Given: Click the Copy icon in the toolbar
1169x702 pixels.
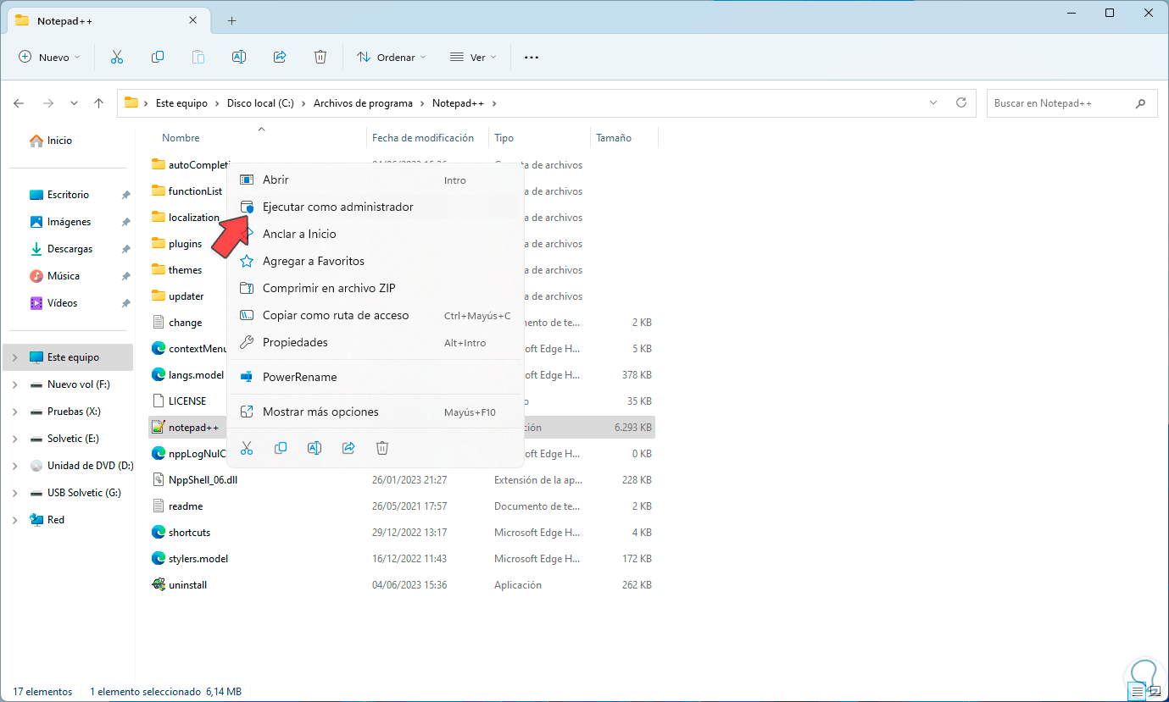Looking at the screenshot, I should pos(158,57).
